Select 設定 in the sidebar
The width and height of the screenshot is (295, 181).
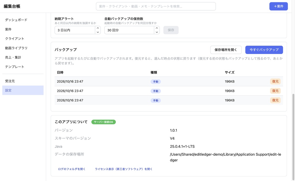coord(23,90)
